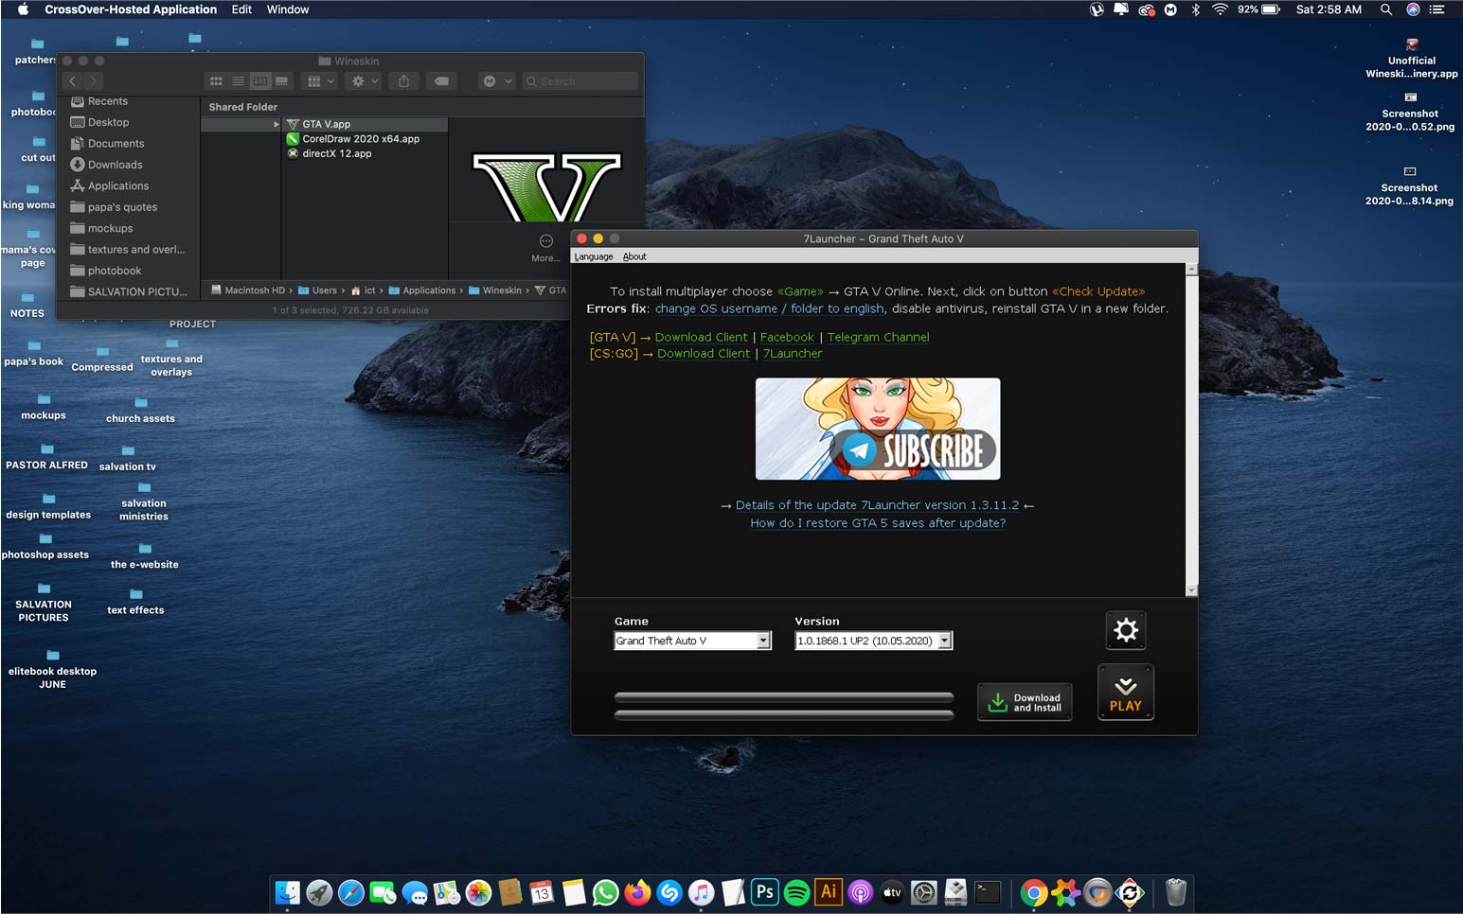Go back in the Finder window
The image size is (1463, 914).
pyautogui.click(x=72, y=81)
